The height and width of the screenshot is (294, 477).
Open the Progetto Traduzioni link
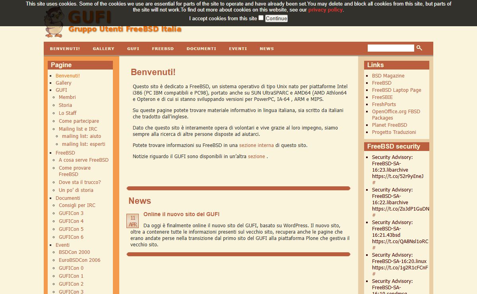point(394,132)
